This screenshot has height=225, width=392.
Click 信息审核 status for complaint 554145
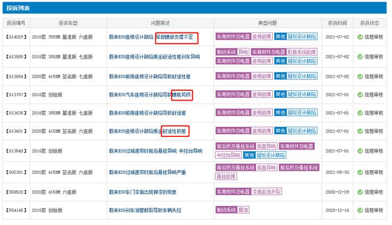[373, 210]
